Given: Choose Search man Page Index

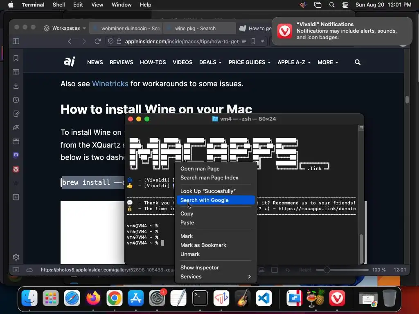Looking at the screenshot, I should (x=216, y=177).
